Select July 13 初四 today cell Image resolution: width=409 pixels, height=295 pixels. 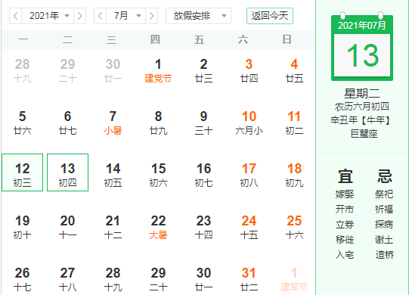67,172
